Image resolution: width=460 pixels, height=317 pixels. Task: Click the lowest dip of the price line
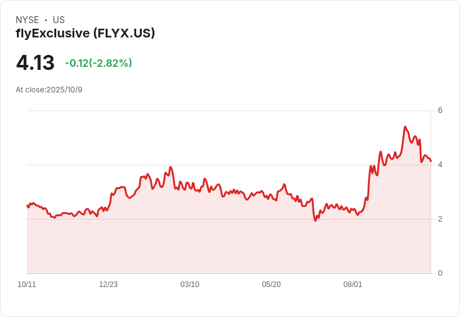tap(316, 221)
